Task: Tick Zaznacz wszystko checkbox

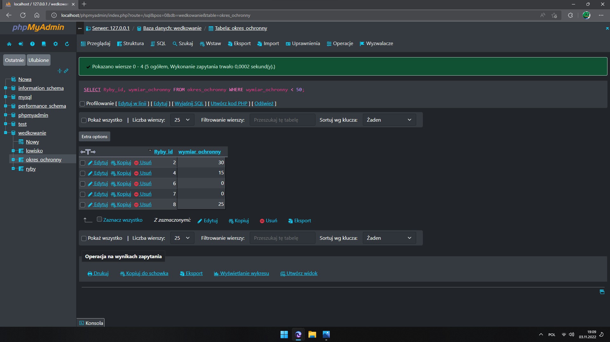Action: (x=99, y=219)
